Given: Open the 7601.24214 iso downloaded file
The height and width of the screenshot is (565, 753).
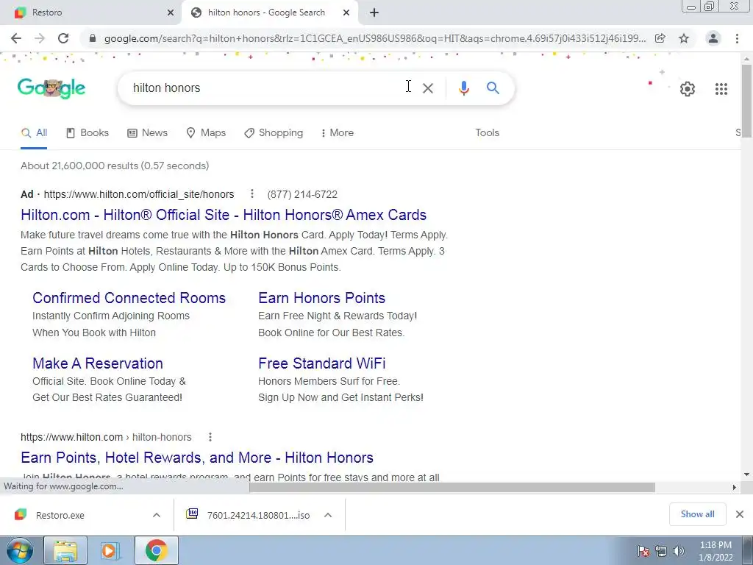Looking at the screenshot, I should click(x=258, y=515).
